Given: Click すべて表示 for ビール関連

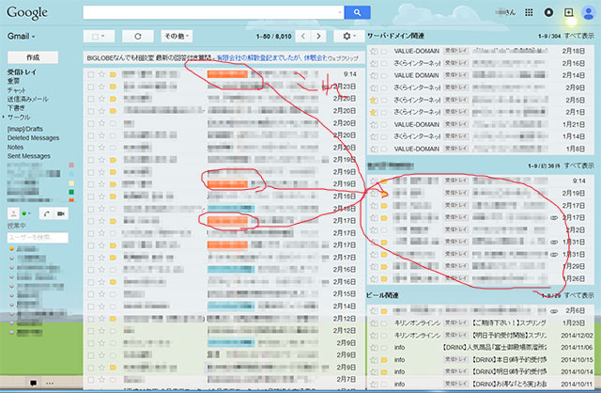Looking at the screenshot, I should pyautogui.click(x=578, y=295).
